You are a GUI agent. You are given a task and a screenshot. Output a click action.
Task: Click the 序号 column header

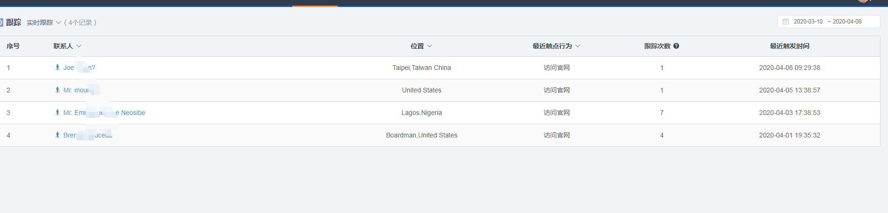tap(13, 46)
